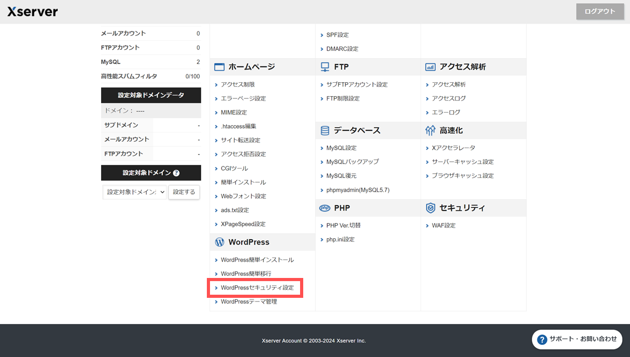Open WAF設定 link
630x357 pixels.
point(444,226)
